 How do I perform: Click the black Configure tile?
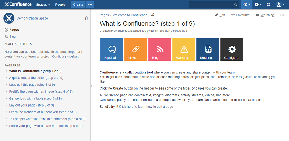coord(232,49)
